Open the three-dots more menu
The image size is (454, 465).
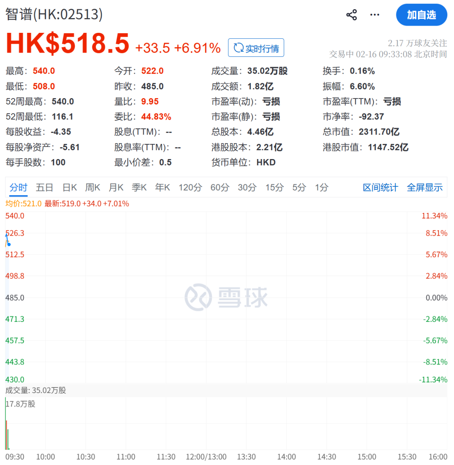coord(375,15)
